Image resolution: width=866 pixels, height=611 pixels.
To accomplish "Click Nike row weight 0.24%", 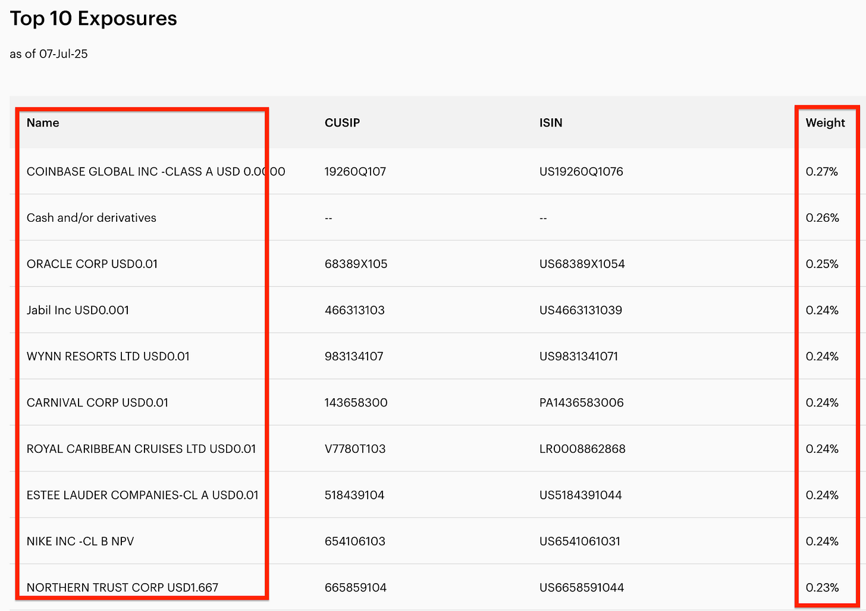I will [822, 541].
